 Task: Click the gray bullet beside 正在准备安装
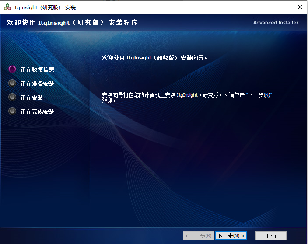pyautogui.click(x=12, y=83)
